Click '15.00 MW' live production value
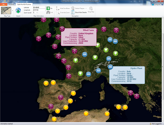Viewport: 164px width, 125px height. [x=83, y=41]
